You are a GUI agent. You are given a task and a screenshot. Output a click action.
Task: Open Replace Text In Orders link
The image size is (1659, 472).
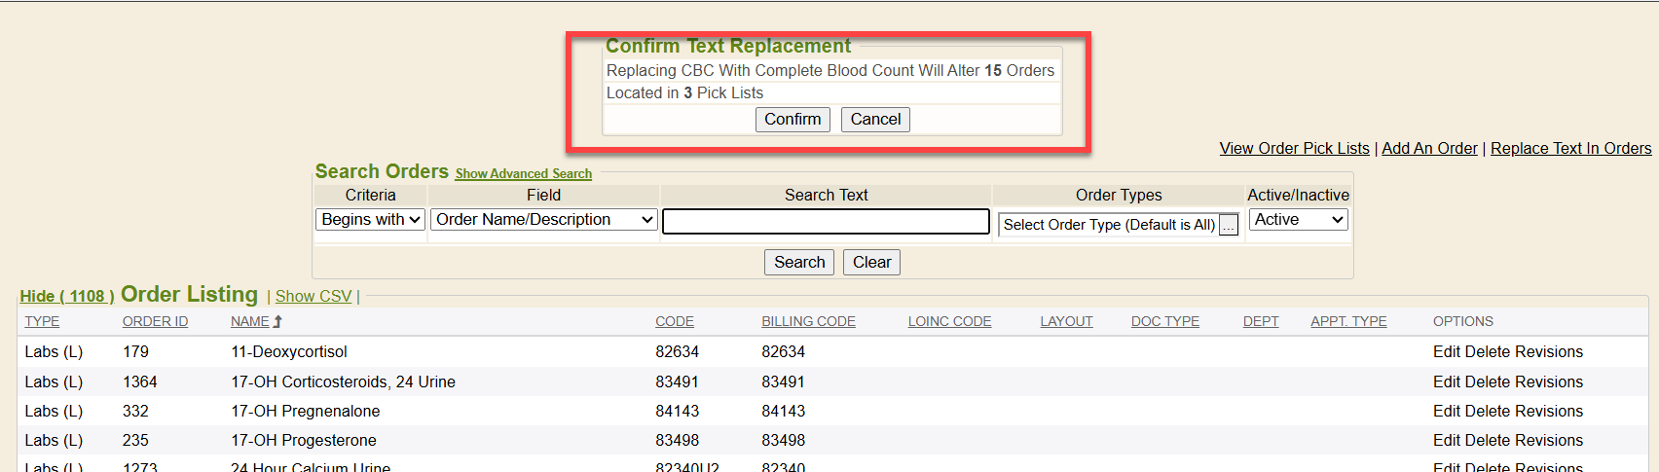pos(1570,148)
